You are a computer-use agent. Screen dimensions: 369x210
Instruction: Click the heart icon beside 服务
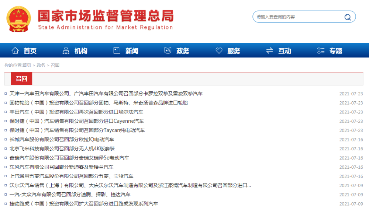coord(219,50)
